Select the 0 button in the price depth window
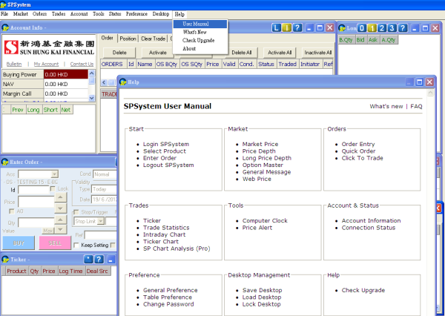The image size is (445, 316). pos(362,28)
